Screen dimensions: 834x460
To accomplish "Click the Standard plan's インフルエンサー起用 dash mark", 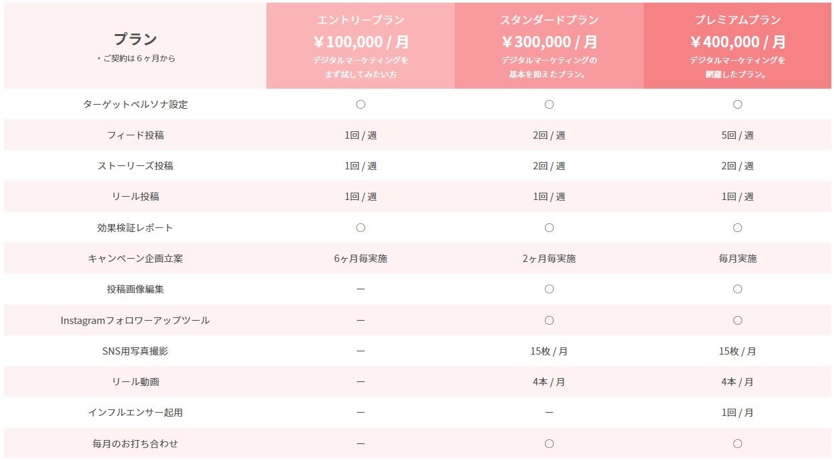I will (549, 413).
